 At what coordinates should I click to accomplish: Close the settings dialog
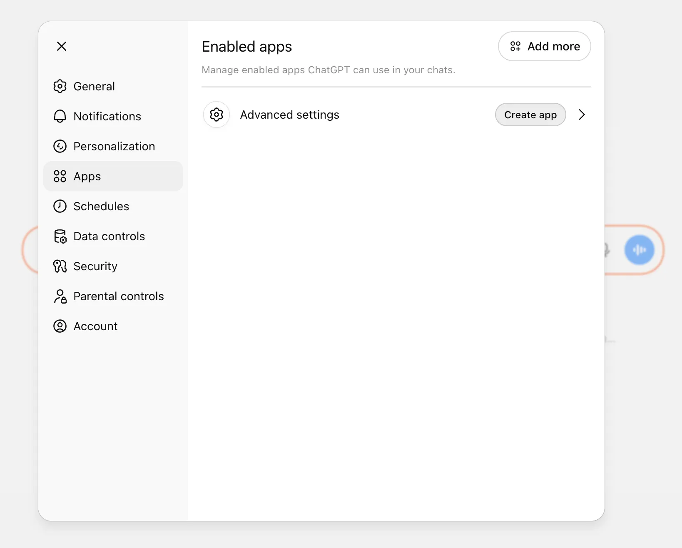62,46
